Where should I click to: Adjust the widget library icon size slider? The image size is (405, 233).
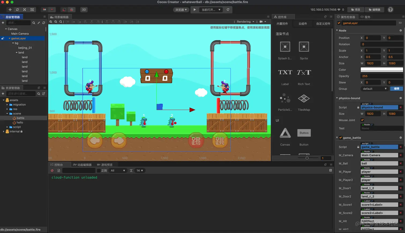[307, 158]
